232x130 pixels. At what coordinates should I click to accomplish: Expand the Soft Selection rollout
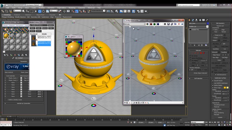198,78
